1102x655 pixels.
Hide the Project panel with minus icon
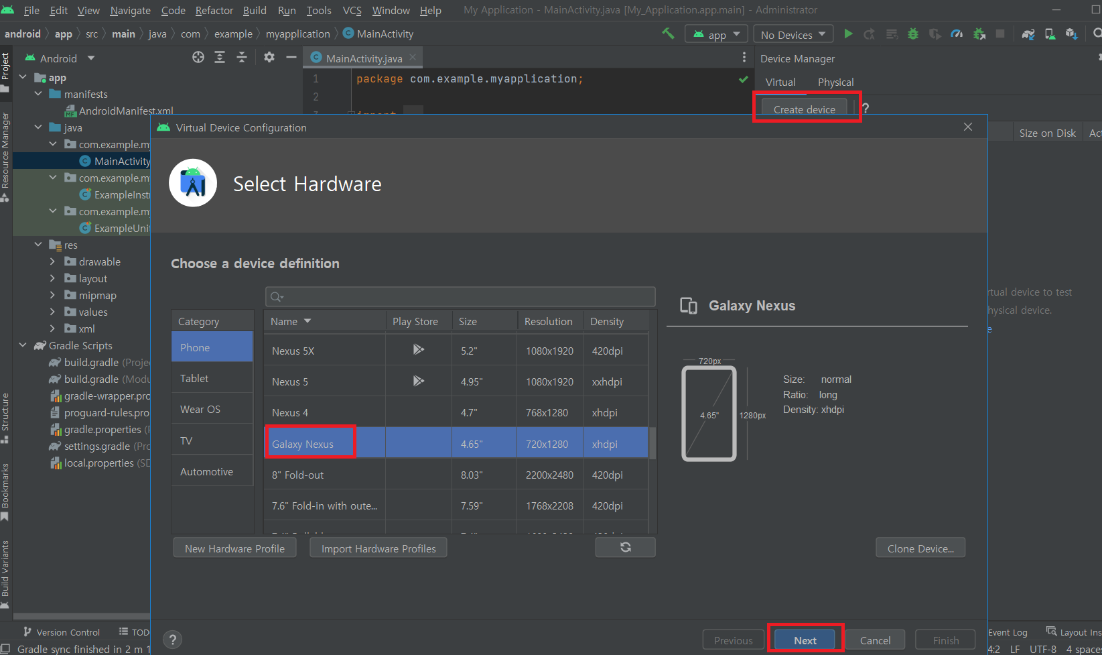291,58
